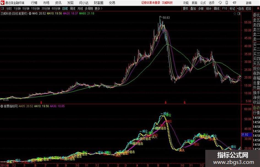Open the 交易 menu
The height and width of the screenshot is (167, 260).
(x=112, y=3)
